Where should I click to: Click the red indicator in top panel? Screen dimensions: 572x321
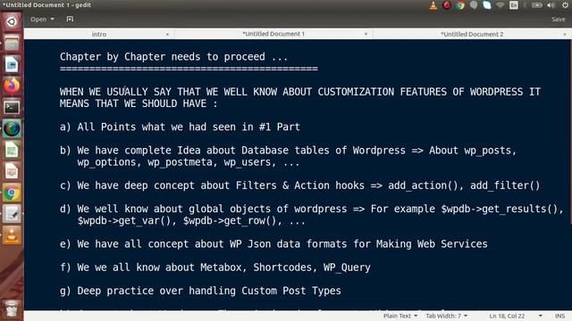tap(447, 5)
